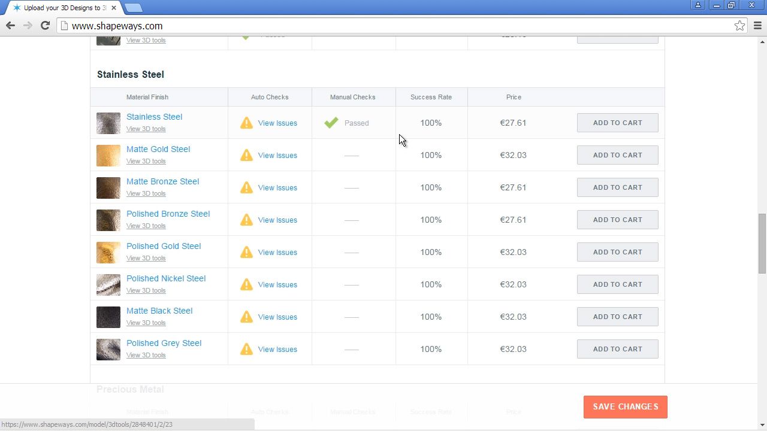Viewport: 767px width, 431px height.
Task: Open the Chrome user profile icon
Action: point(698,5)
